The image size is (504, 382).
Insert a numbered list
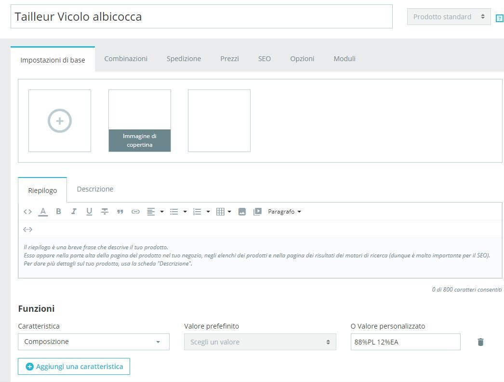click(197, 212)
